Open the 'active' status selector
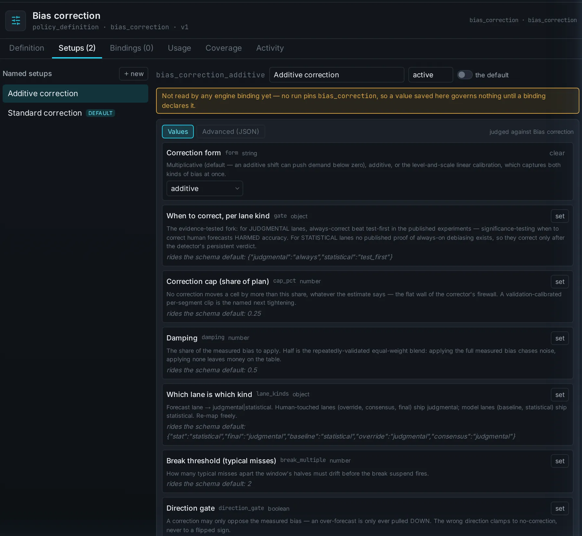Image resolution: width=582 pixels, height=536 pixels. (430, 75)
